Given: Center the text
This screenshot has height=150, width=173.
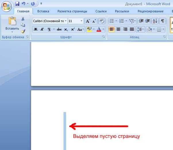Looking at the screenshot, I should click(118, 29).
